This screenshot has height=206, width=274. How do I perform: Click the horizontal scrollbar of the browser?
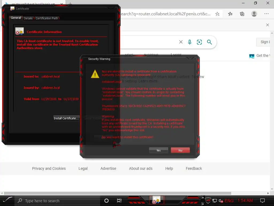pyautogui.click(x=117, y=193)
